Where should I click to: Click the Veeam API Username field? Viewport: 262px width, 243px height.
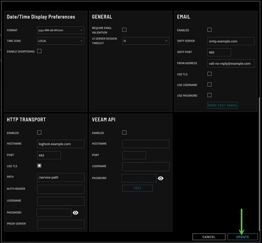click(x=146, y=166)
